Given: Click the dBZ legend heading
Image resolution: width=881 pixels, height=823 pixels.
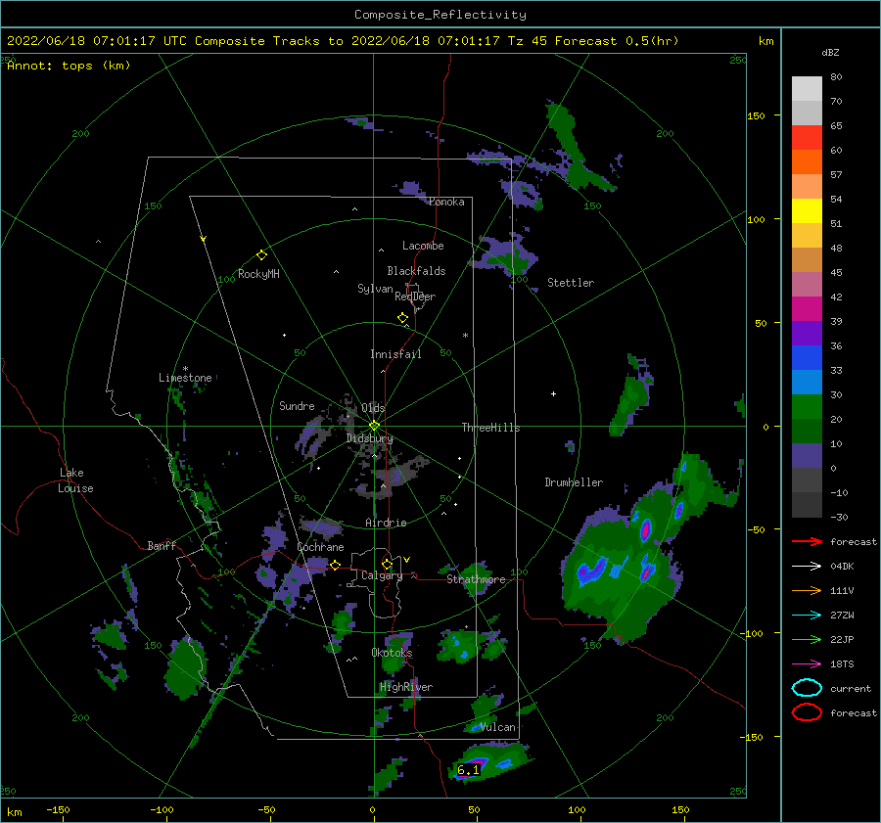Looking at the screenshot, I should pos(830,52).
